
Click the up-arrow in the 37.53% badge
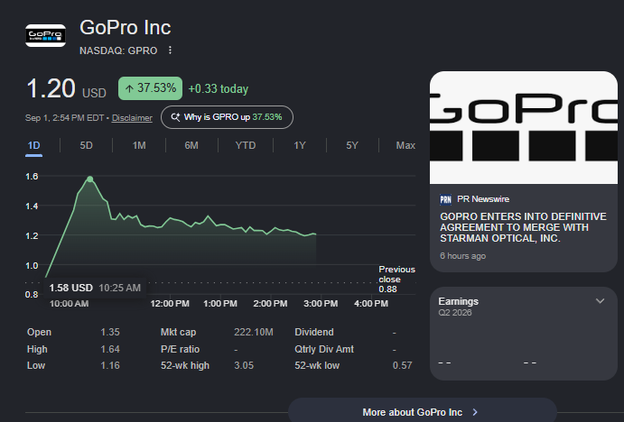pyautogui.click(x=129, y=88)
